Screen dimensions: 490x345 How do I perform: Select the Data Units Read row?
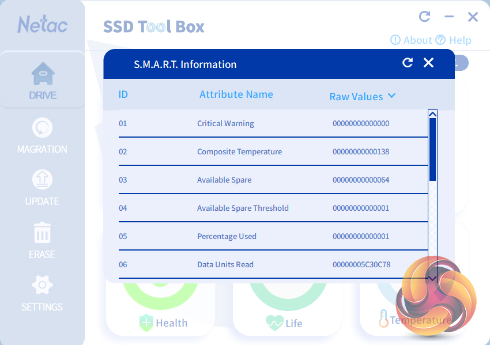[273, 264]
